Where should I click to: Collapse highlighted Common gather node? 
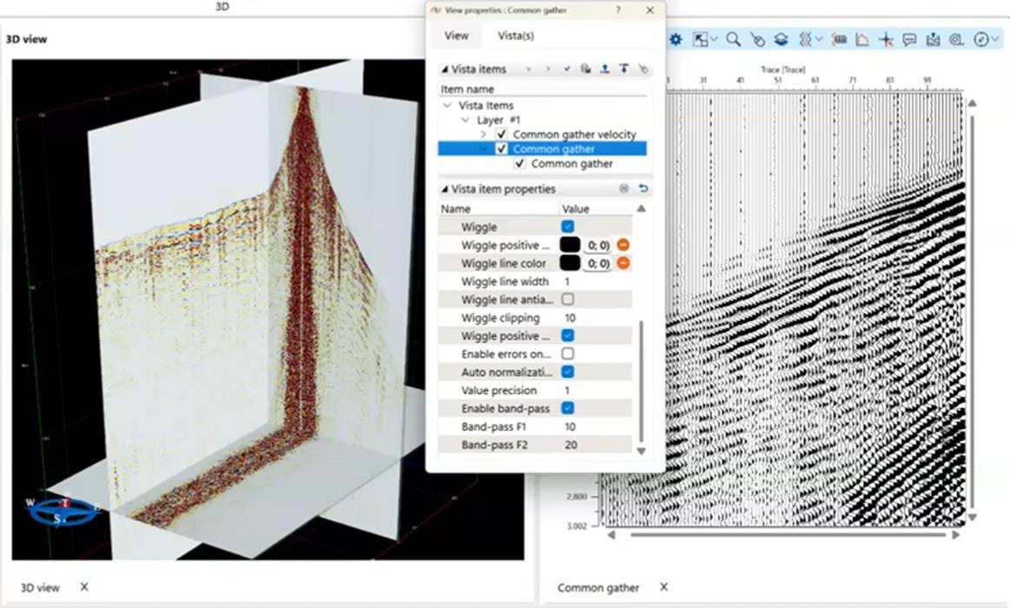(483, 149)
